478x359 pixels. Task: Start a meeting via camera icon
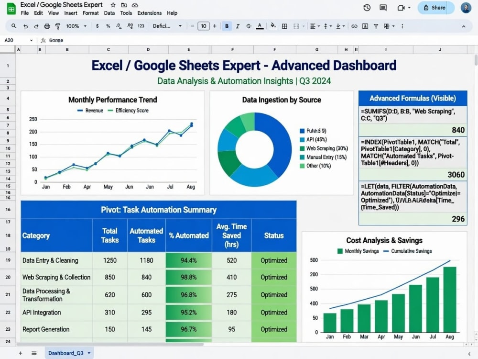[401, 8]
